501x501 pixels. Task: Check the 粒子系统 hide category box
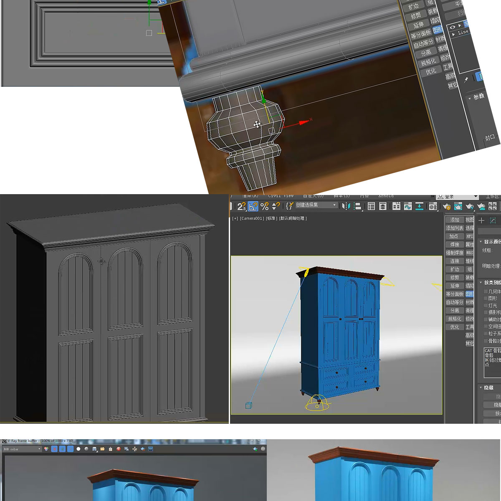[486, 333]
